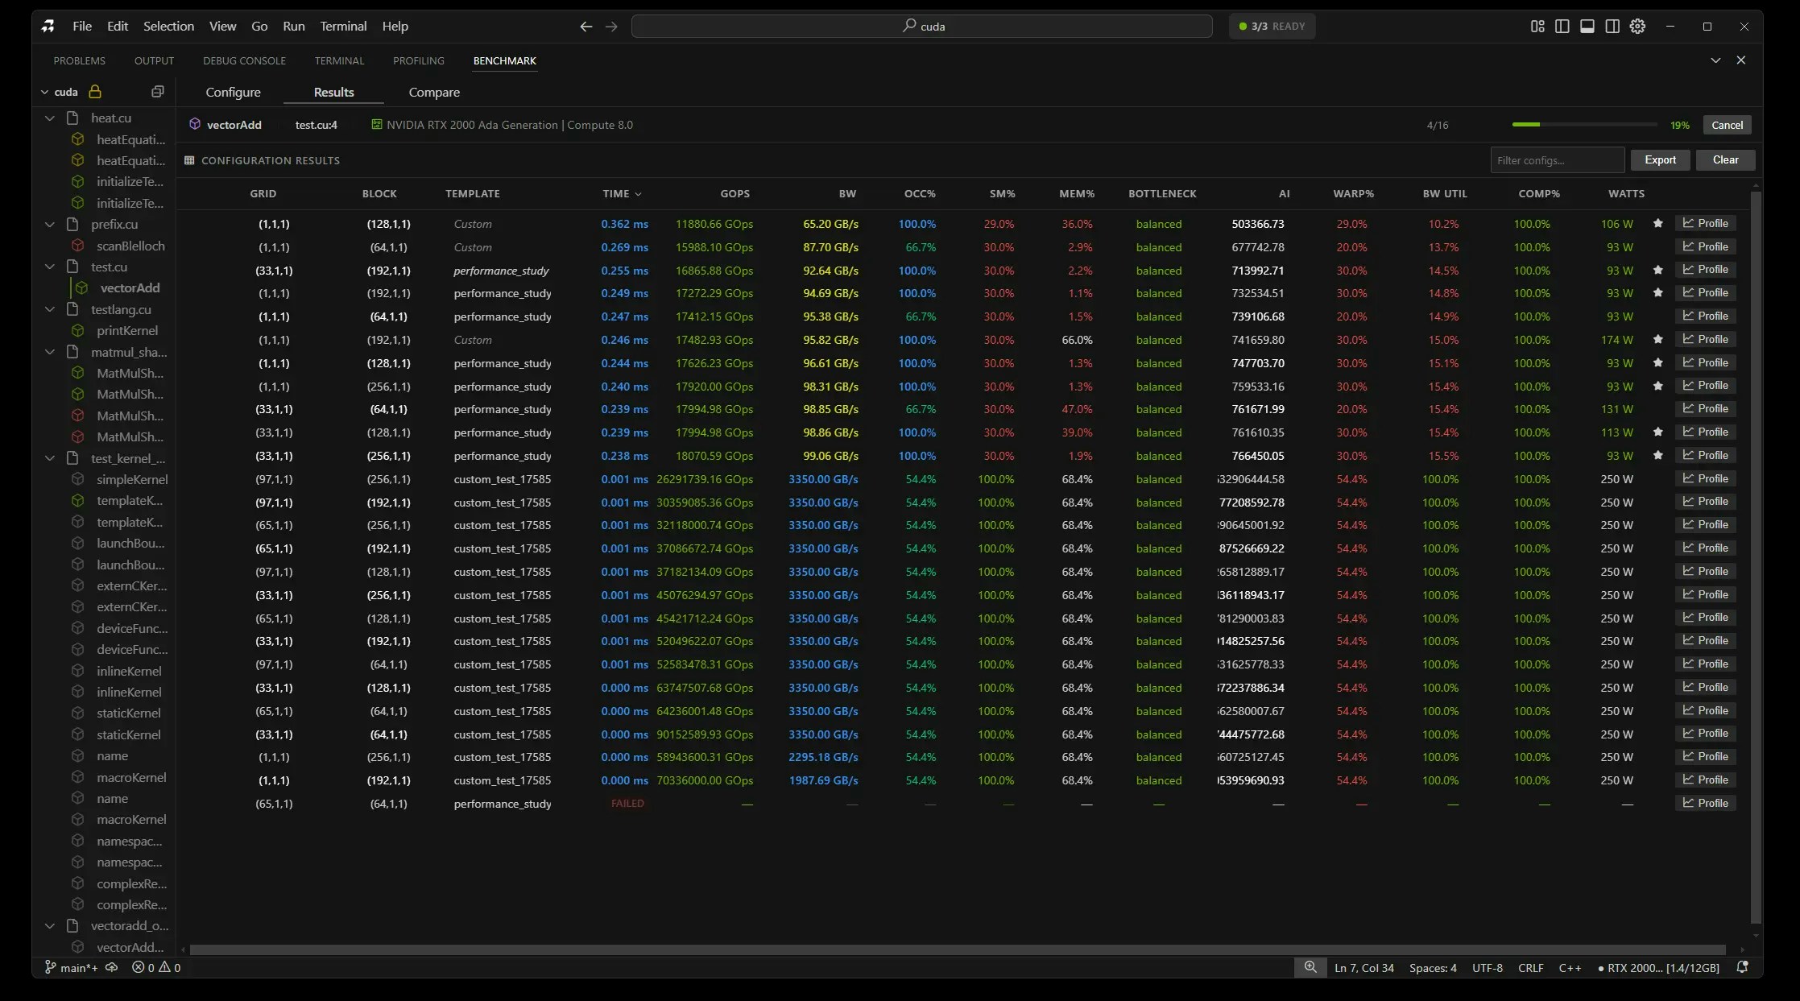Star the performance_study row timed 0.249 ms

[x=1658, y=293]
